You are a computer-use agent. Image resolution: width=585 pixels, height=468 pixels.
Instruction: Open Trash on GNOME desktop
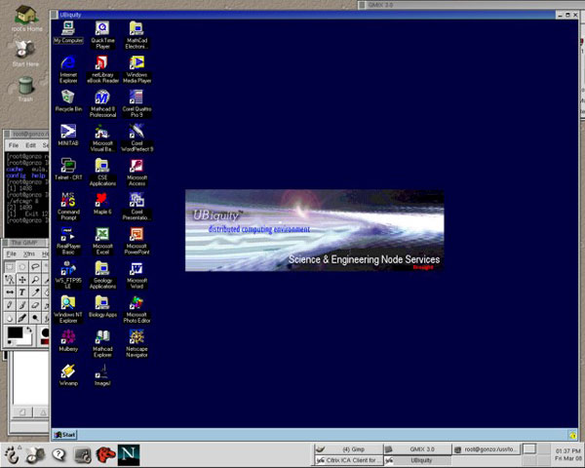pos(25,89)
